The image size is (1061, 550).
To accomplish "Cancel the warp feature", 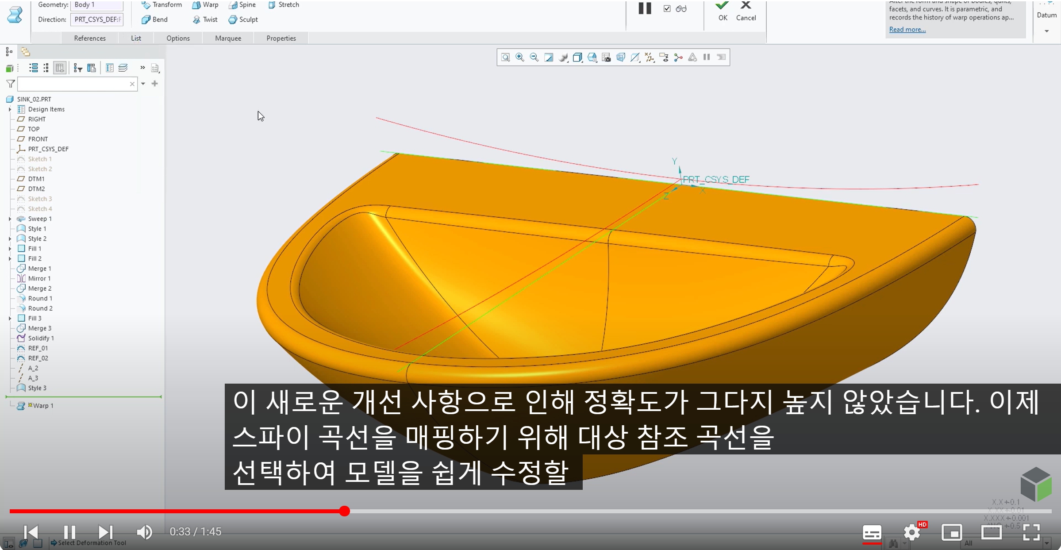I will (x=746, y=11).
